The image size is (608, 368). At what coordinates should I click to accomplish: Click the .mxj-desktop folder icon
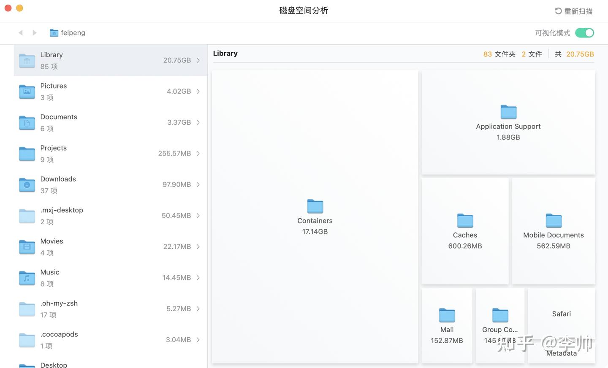(x=27, y=216)
